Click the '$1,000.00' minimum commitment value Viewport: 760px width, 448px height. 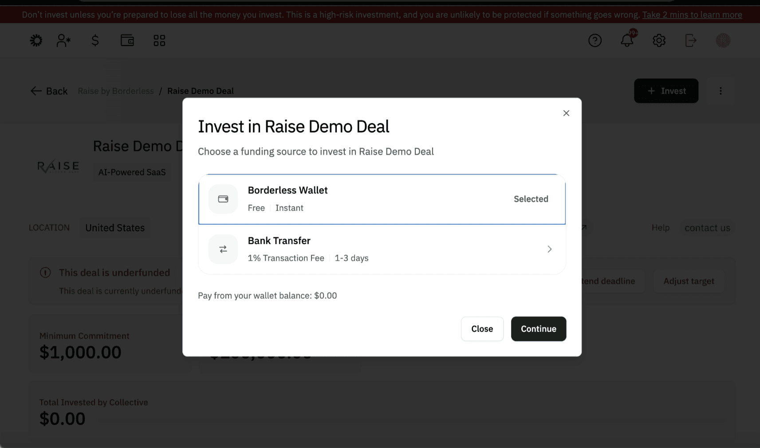[80, 352]
